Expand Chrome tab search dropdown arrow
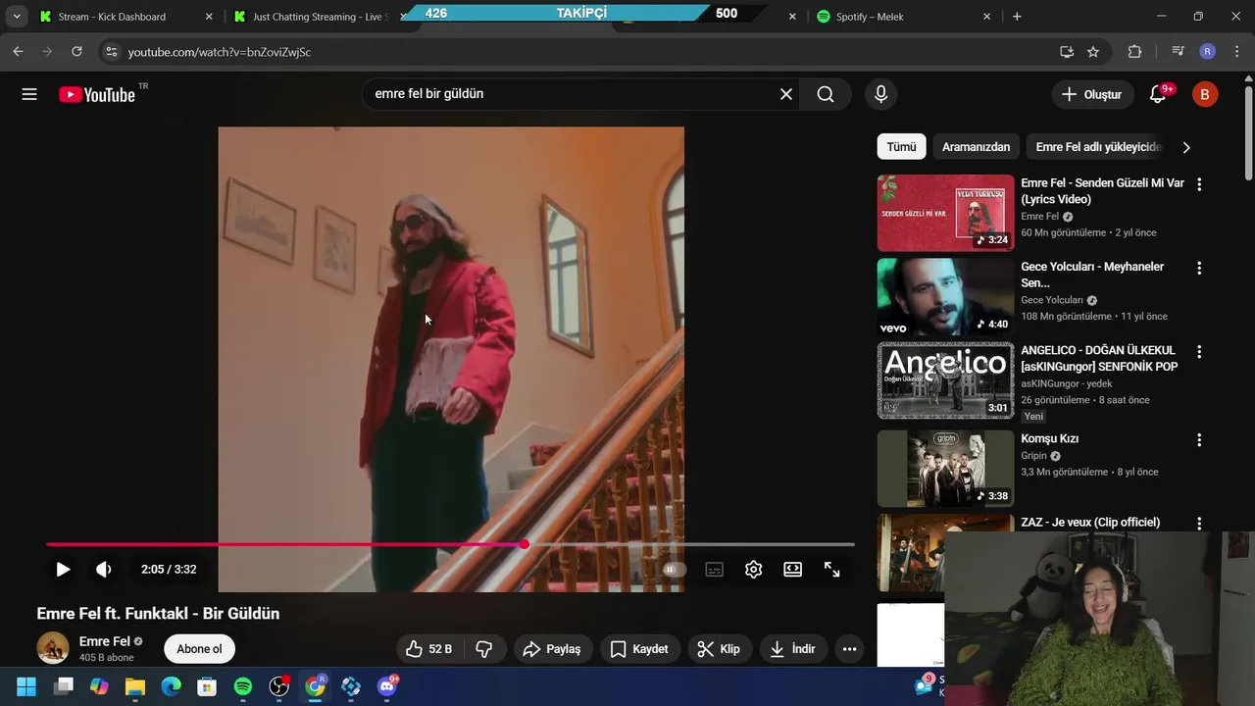This screenshot has width=1255, height=706. (x=16, y=17)
